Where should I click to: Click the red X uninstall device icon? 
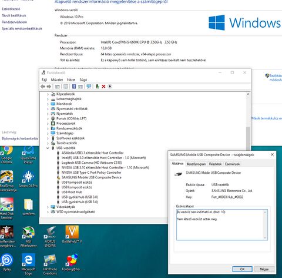[x=103, y=87]
